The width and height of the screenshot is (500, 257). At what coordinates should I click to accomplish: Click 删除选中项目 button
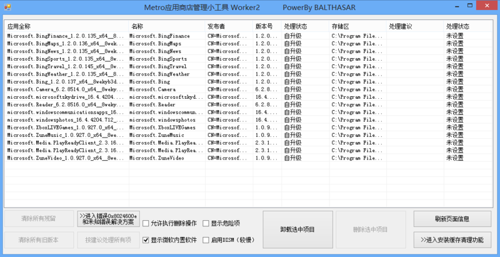pos(371,229)
